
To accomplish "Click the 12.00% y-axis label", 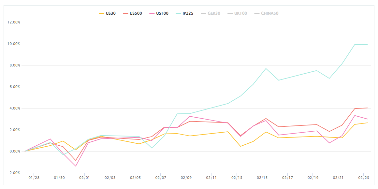I will pos(14,22).
